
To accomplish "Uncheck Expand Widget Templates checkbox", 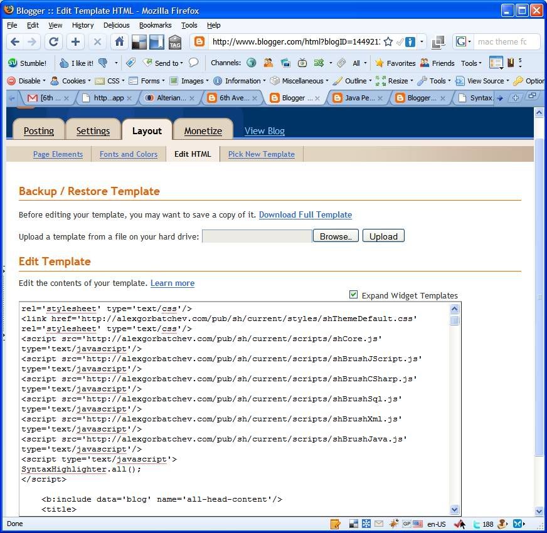I will tap(354, 295).
